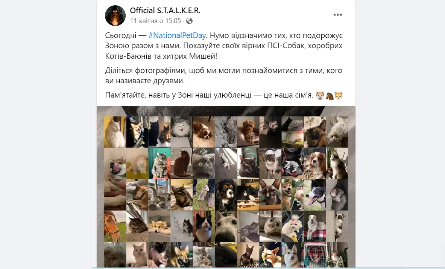Click the post timestamp 11 квітня о 15:05
Viewport: 445px width, 269px height.
click(x=155, y=21)
